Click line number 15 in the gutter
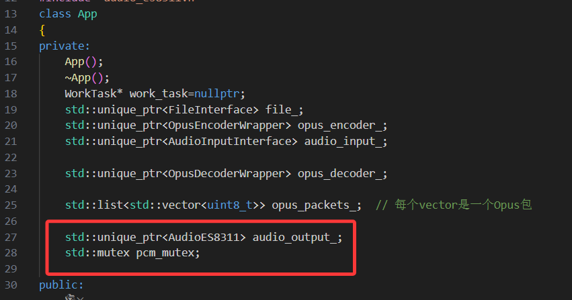Viewport: 572px width, 300px height. 11,46
